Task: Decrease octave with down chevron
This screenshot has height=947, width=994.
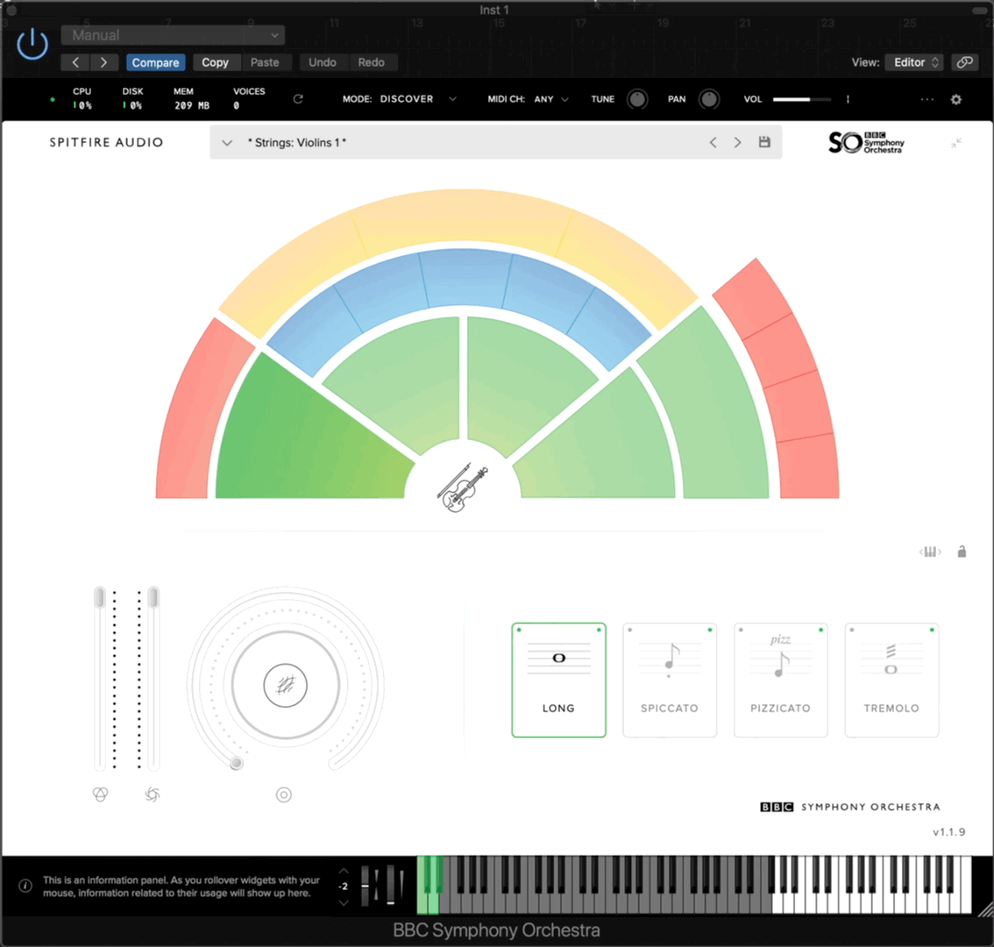Action: click(344, 902)
